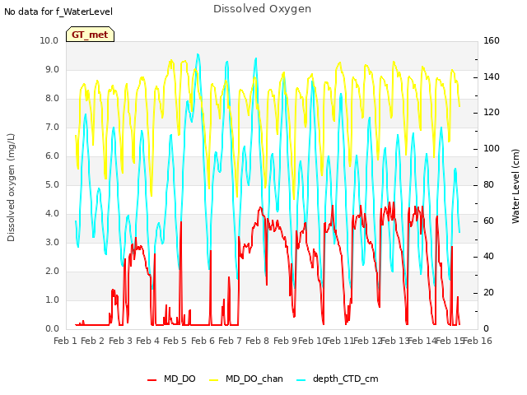The image size is (527, 395).
Task: Click the 'Water Level (cm)' axis title
Action: (x=515, y=187)
